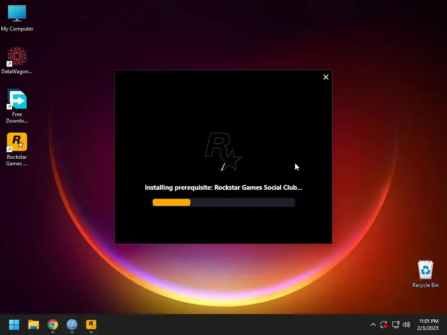Screen dimensions: 447x335
Task: Open the My Computer desktop icon
Action: (x=17, y=17)
